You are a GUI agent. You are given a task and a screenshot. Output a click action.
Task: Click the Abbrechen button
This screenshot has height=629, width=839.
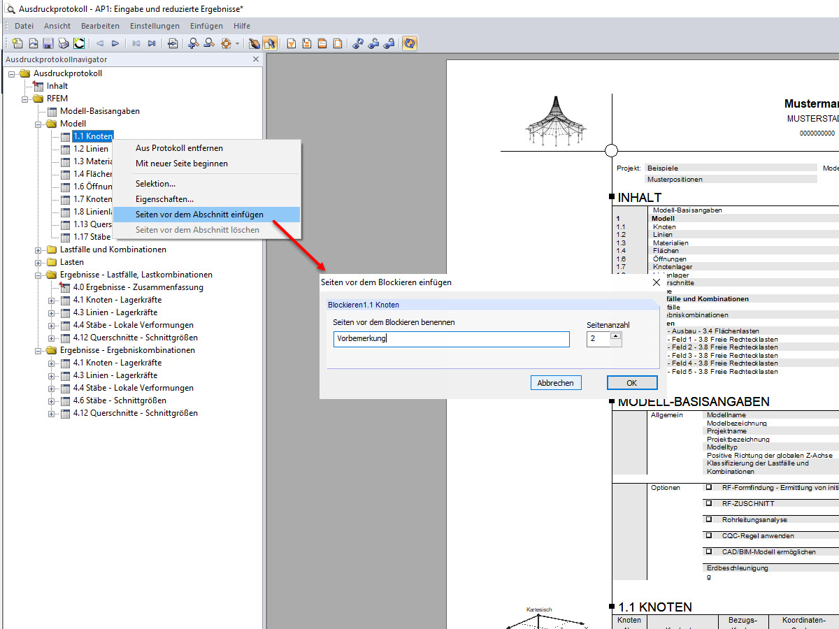pos(556,383)
